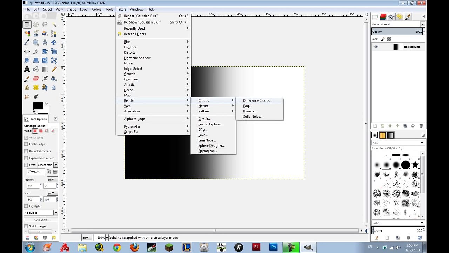Image resolution: width=449 pixels, height=253 pixels.
Task: Select the Zoom magnifier tool
Action: click(x=36, y=43)
